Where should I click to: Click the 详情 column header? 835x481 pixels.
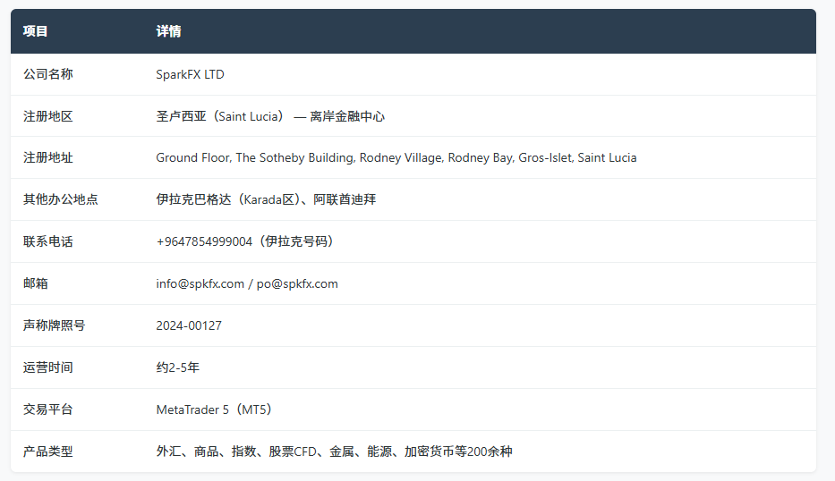168,31
